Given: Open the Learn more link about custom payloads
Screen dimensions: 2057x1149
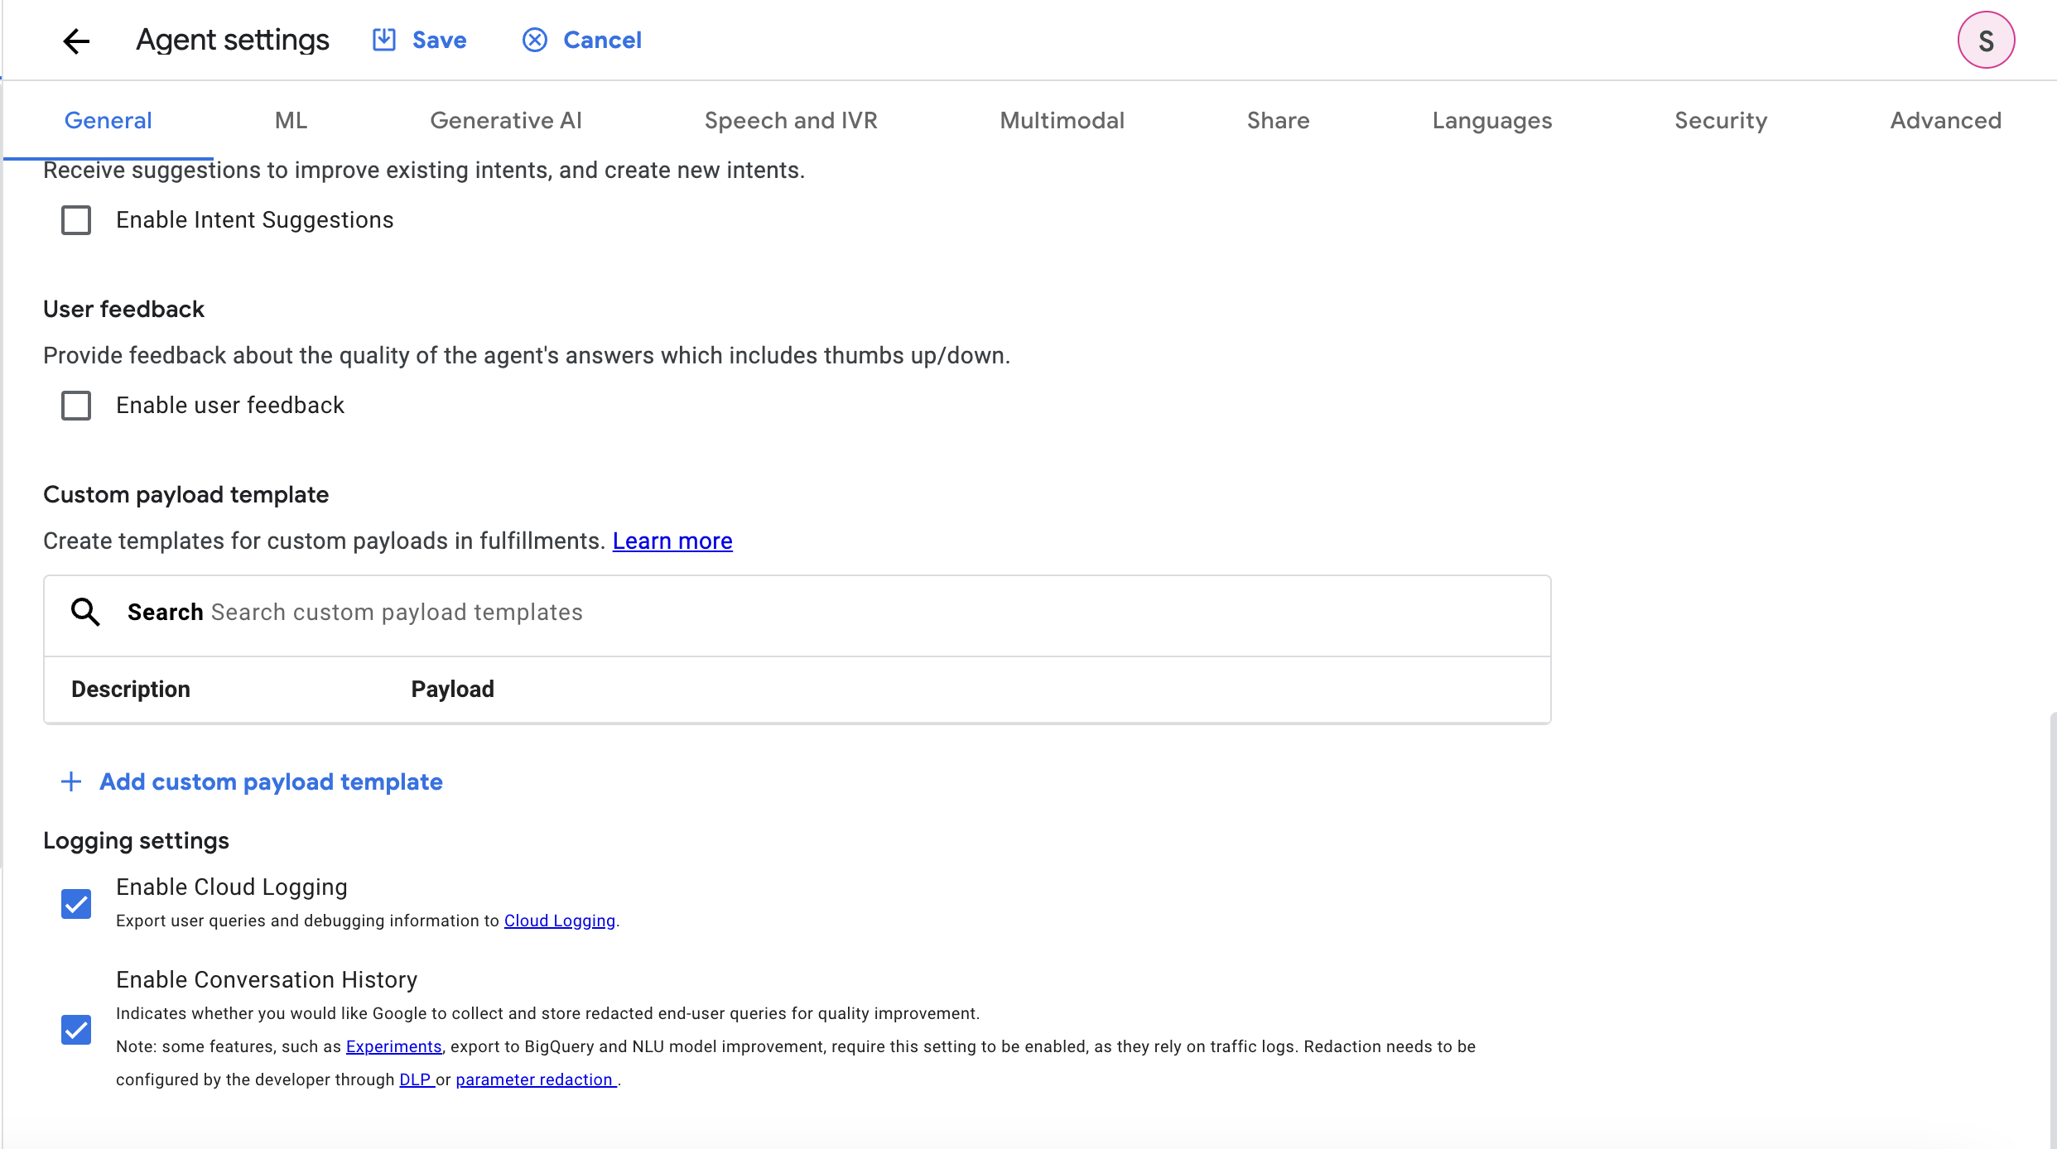Looking at the screenshot, I should coord(672,541).
